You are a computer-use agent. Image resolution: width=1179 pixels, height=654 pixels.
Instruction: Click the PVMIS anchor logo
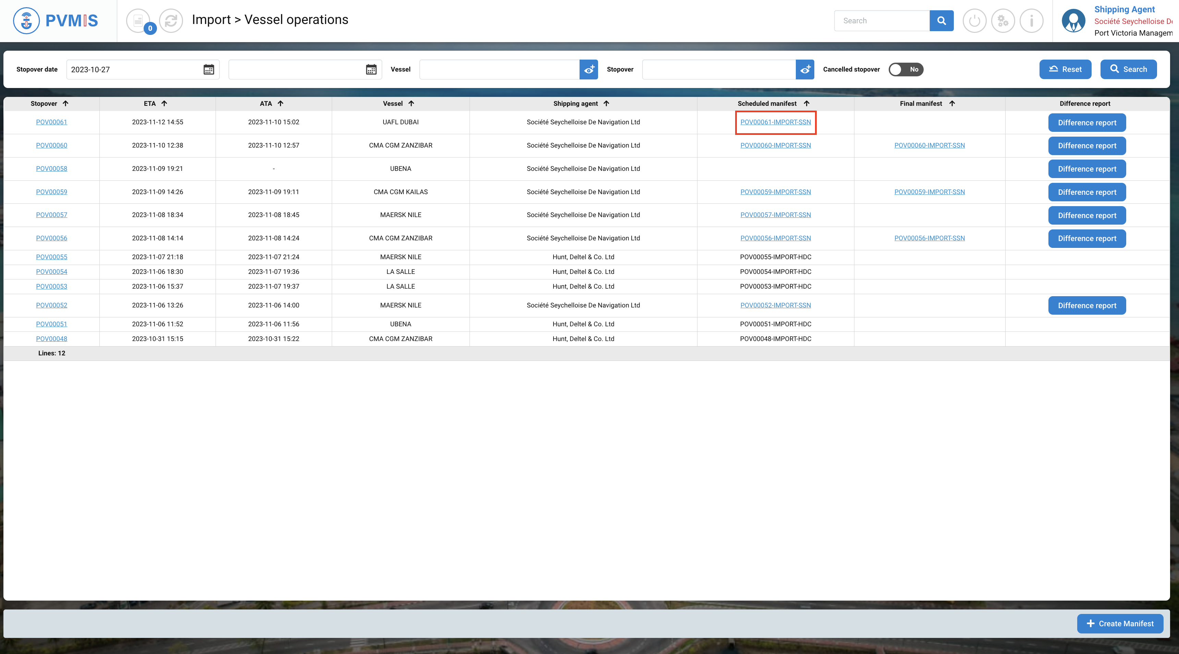(x=26, y=21)
